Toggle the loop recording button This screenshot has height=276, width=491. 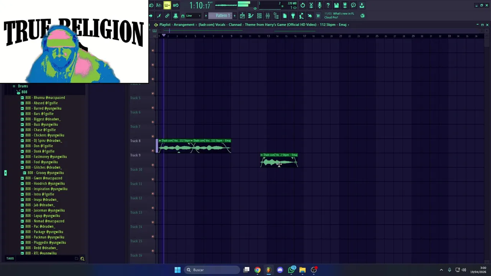175,5
